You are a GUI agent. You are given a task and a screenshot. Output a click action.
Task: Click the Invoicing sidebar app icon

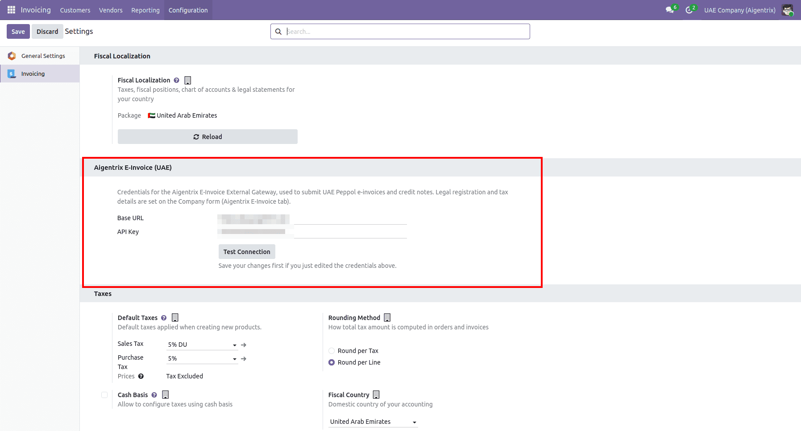click(x=12, y=74)
